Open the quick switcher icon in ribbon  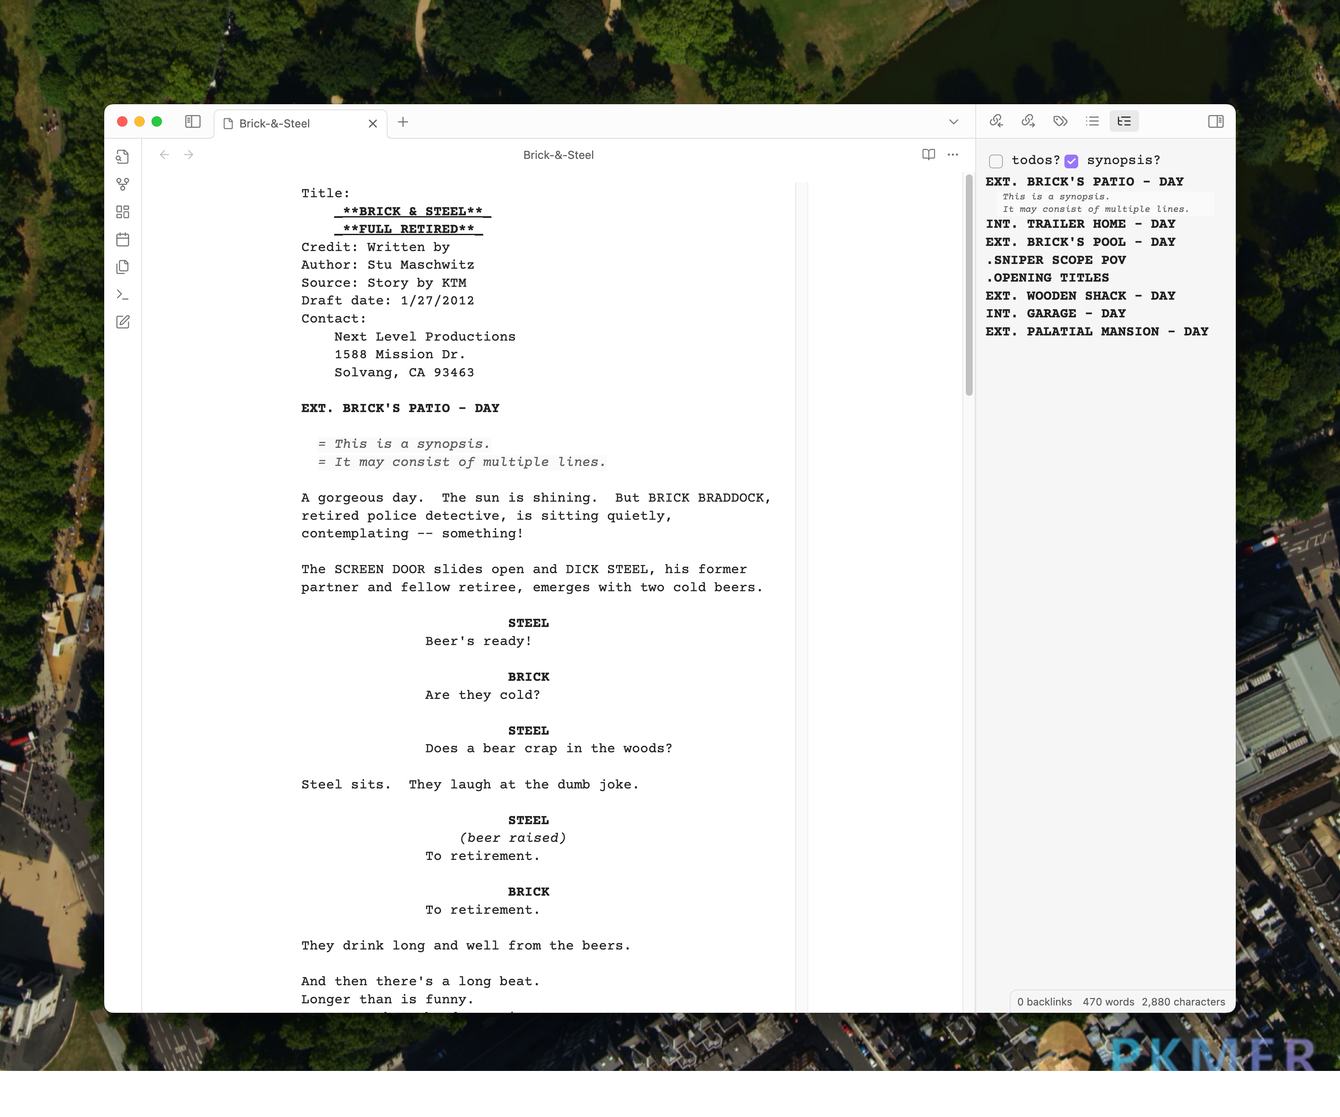click(123, 156)
